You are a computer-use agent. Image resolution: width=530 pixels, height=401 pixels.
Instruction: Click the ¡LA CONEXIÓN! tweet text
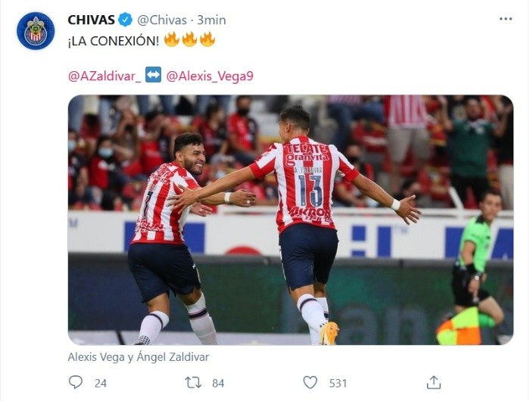[x=114, y=41]
